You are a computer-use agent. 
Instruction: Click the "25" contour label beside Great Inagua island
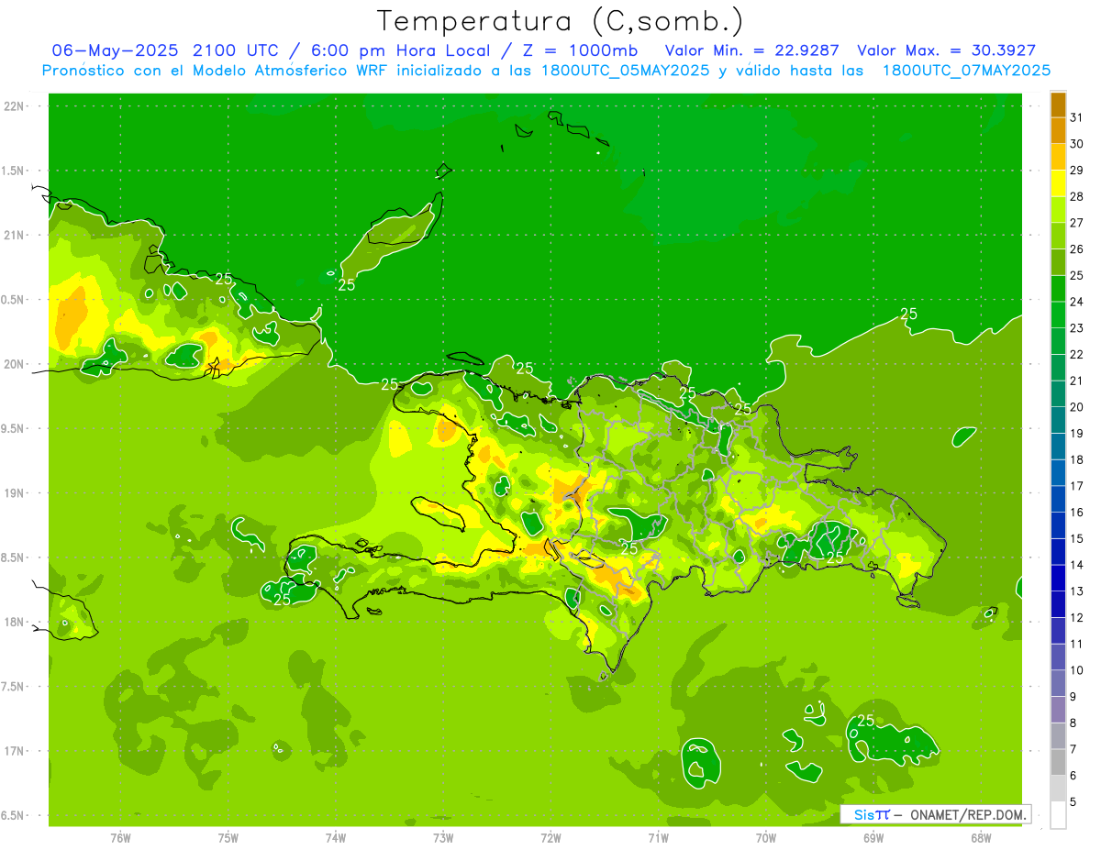[347, 285]
